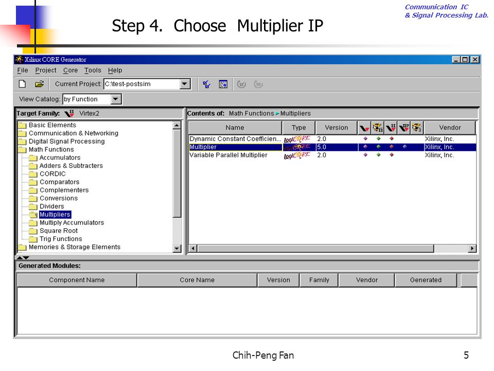This screenshot has width=494, height=371.
Task: Click the Spartan 3 column header icon
Action: click(x=417, y=128)
